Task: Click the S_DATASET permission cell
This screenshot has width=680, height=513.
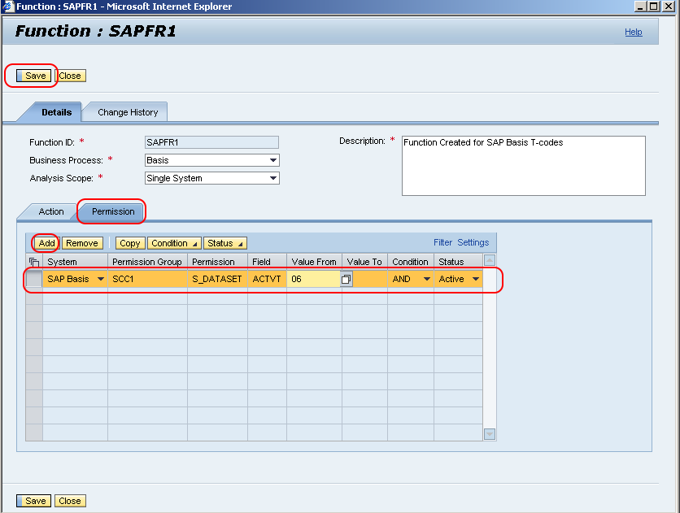Action: pyautogui.click(x=217, y=279)
